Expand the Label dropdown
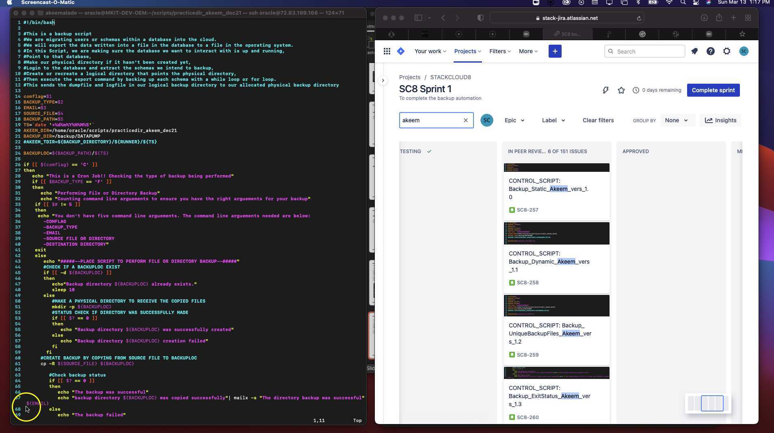Screen dimensions: 774x433 [x=553, y=120]
